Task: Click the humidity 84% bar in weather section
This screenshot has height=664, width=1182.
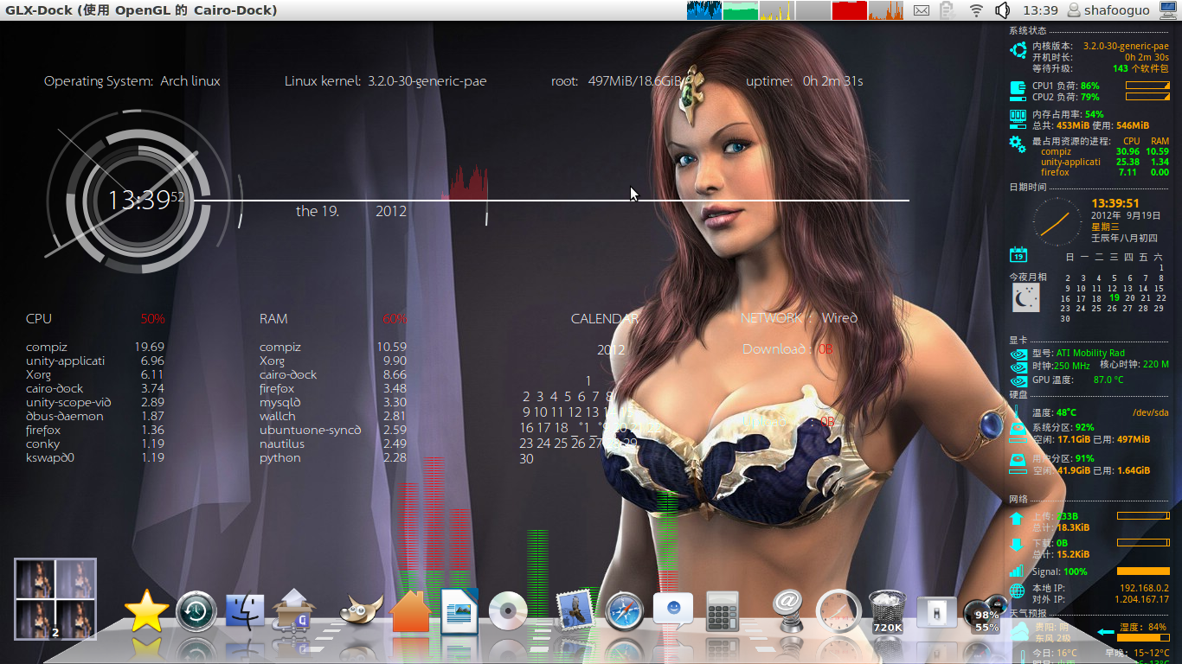Action: point(1143,638)
